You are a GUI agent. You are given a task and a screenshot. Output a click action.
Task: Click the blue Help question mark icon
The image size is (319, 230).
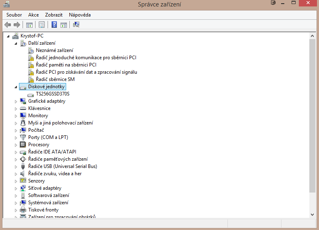pyautogui.click(x=54, y=25)
